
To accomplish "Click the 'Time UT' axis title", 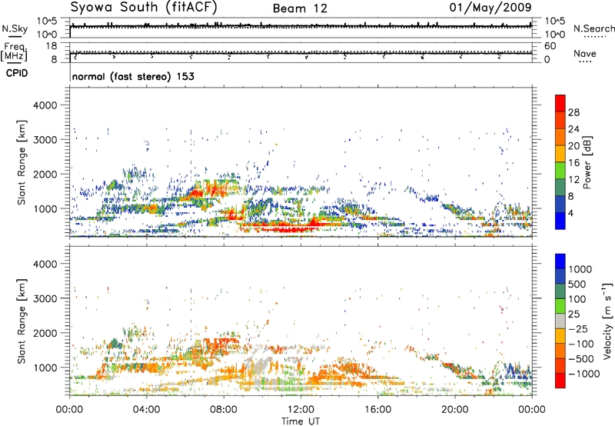I will click(x=301, y=421).
